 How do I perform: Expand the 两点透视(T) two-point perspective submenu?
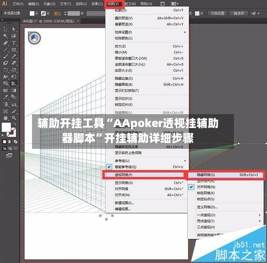click(x=226, y=221)
